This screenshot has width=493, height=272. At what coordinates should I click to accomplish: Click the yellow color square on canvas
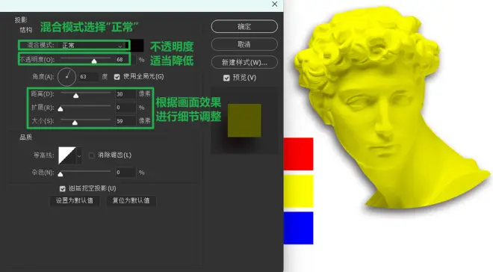pos(298,191)
